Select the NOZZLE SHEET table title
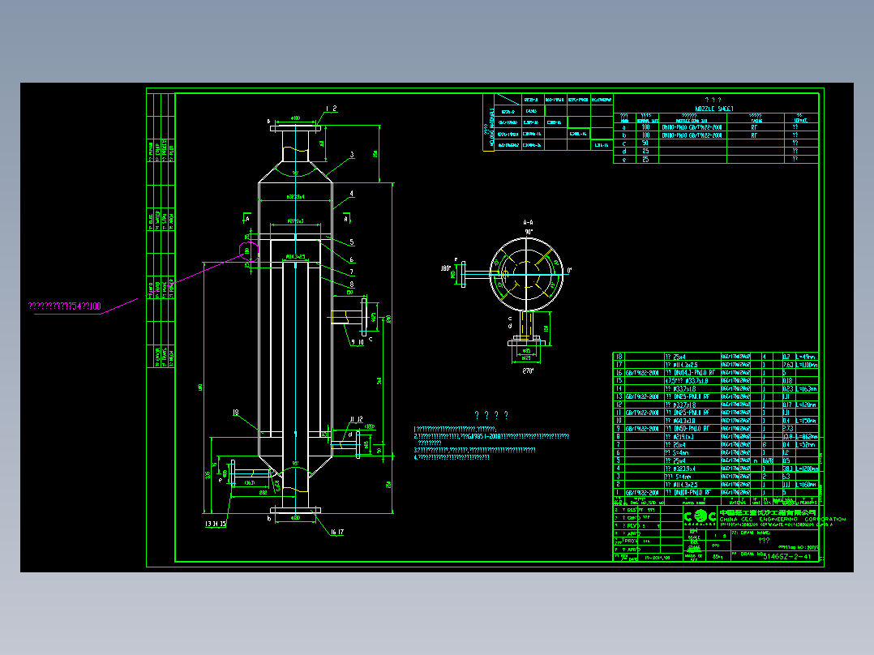The image size is (874, 655). click(x=714, y=109)
